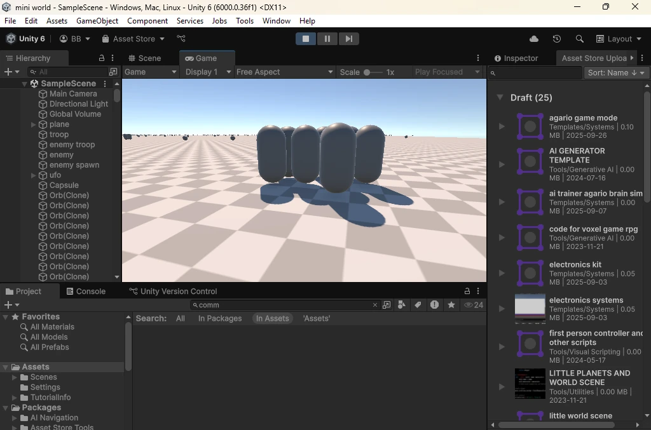Image resolution: width=651 pixels, height=430 pixels.
Task: Open the BB account dropdown
Action: point(75,39)
